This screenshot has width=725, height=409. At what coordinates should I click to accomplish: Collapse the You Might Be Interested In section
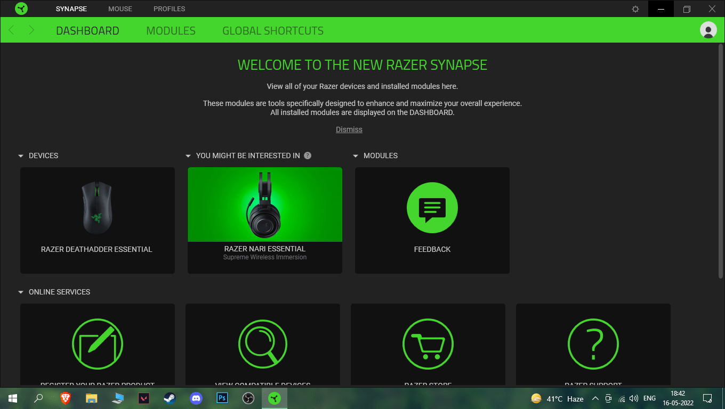[188, 156]
